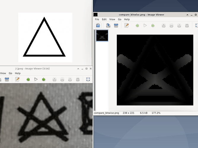Open View menu in compare_bitwise.png viewer
This screenshot has height=148, width=198.
pyautogui.click(x=112, y=19)
